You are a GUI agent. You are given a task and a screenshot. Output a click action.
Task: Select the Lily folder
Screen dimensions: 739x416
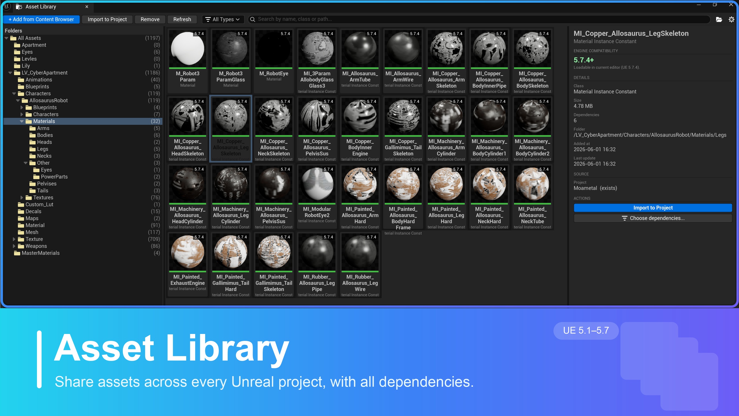click(x=83, y=66)
